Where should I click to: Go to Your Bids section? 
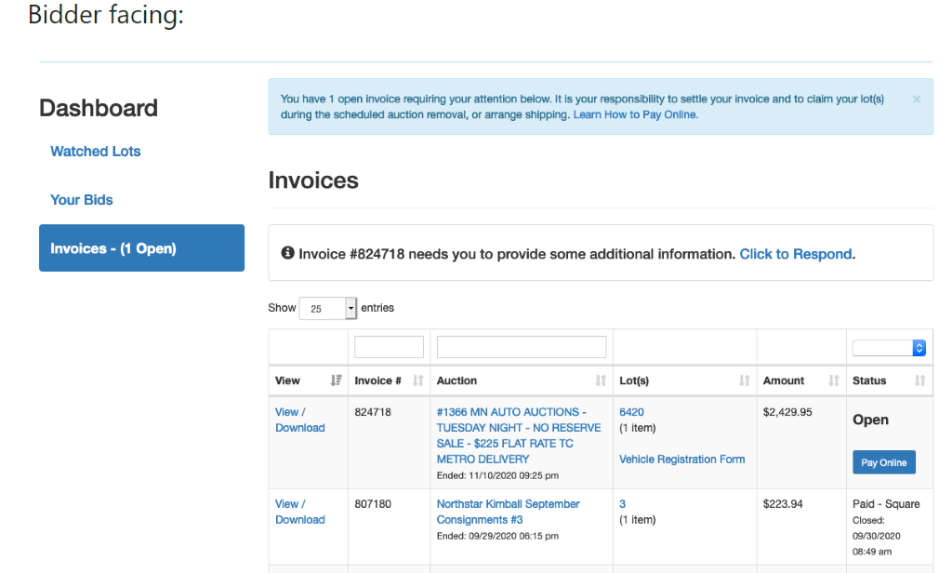point(82,200)
